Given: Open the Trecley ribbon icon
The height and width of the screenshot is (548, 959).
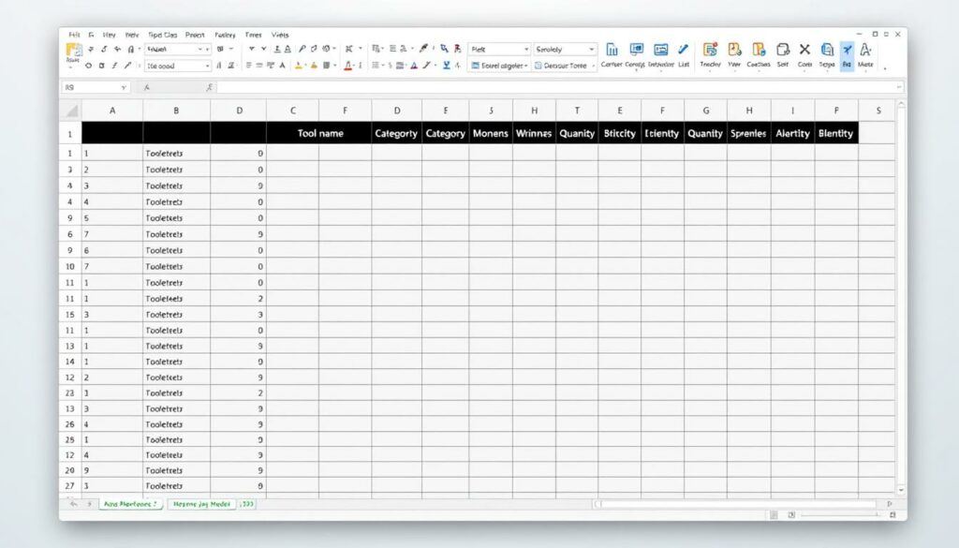Looking at the screenshot, I should point(710,51).
